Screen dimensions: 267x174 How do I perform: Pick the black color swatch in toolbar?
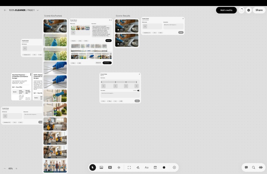(164, 167)
